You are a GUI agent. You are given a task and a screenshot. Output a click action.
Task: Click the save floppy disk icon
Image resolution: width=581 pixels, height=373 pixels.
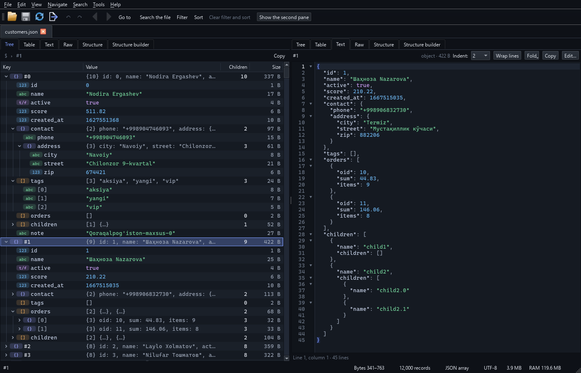point(26,17)
